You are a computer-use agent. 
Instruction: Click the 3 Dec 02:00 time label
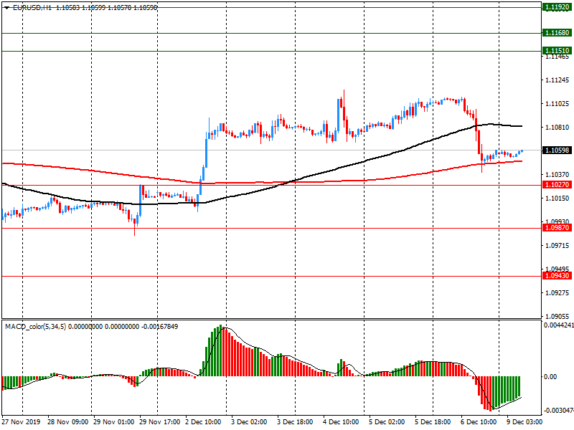[x=249, y=422]
